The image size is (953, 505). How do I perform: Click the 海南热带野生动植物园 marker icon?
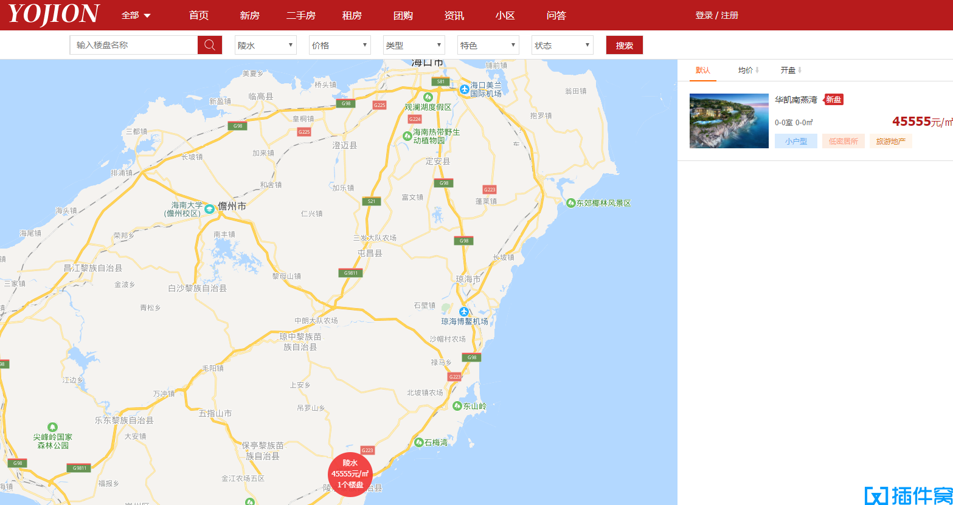[407, 136]
